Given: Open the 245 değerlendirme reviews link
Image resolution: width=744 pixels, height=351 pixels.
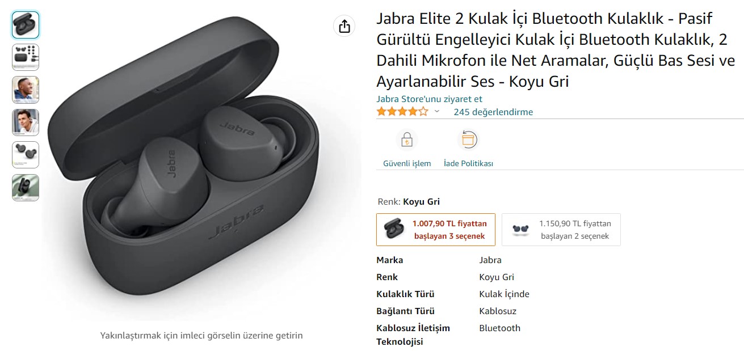Looking at the screenshot, I should point(493,112).
